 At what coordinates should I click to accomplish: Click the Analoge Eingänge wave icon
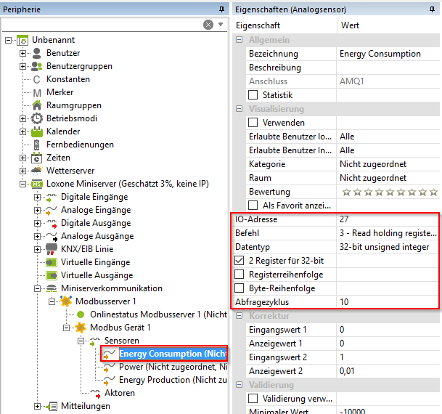(x=51, y=210)
